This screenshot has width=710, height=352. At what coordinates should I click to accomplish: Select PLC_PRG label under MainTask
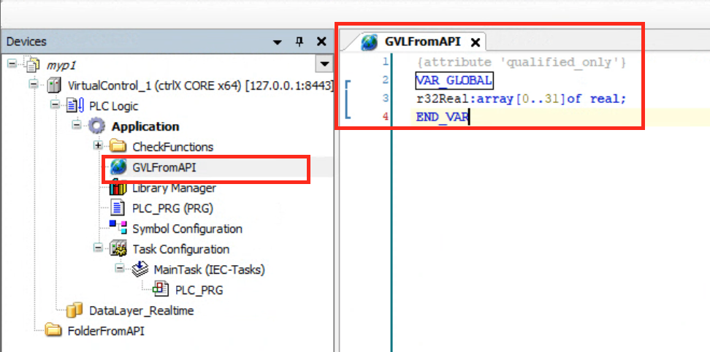[x=199, y=291]
